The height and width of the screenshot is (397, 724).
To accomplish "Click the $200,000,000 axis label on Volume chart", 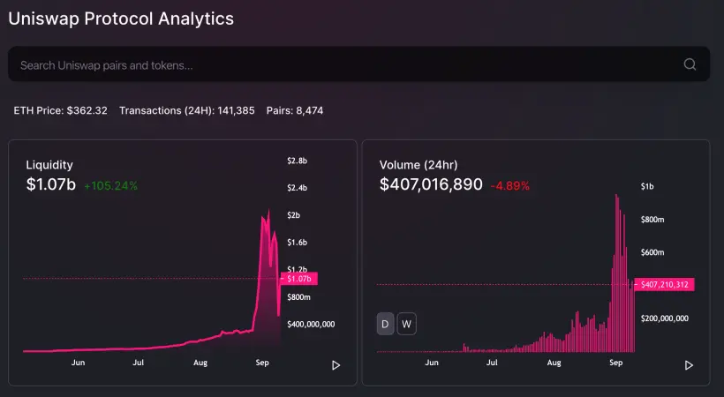I will point(665,318).
